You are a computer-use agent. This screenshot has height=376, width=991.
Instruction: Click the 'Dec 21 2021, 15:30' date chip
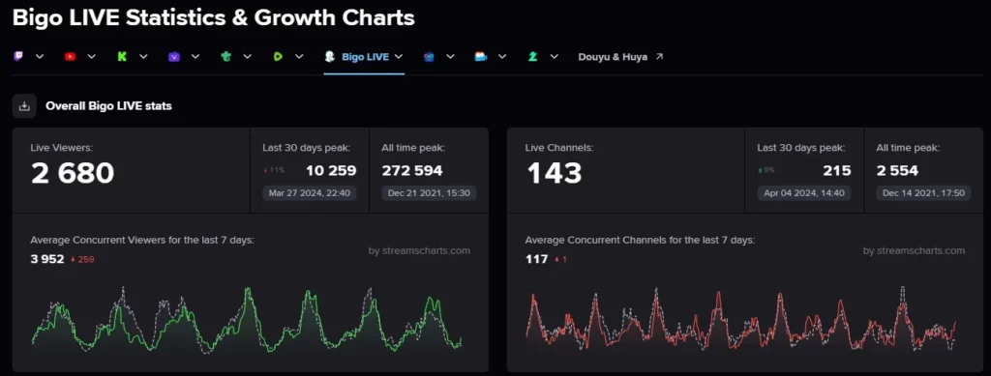point(429,193)
